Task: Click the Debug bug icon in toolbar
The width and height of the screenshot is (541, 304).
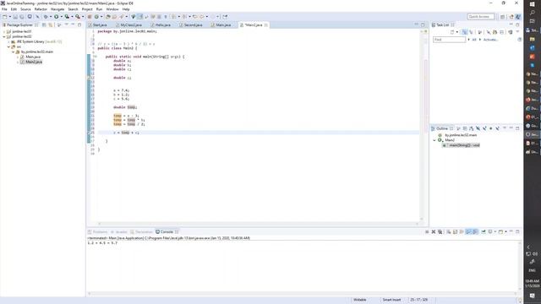Action: [46, 17]
